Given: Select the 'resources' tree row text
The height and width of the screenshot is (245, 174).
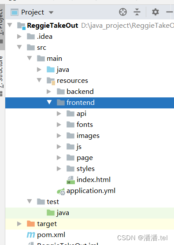Looking at the screenshot, I should coord(73,81).
